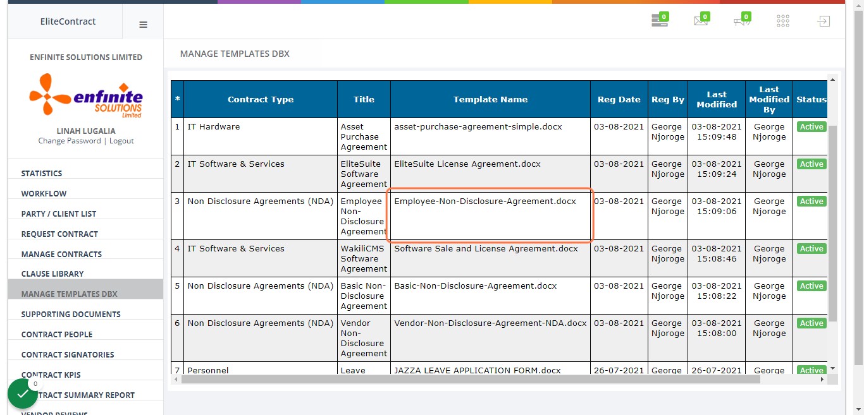Select MANAGE TEMPLATES DBX sidebar item
This screenshot has height=415, width=864.
(x=85, y=289)
